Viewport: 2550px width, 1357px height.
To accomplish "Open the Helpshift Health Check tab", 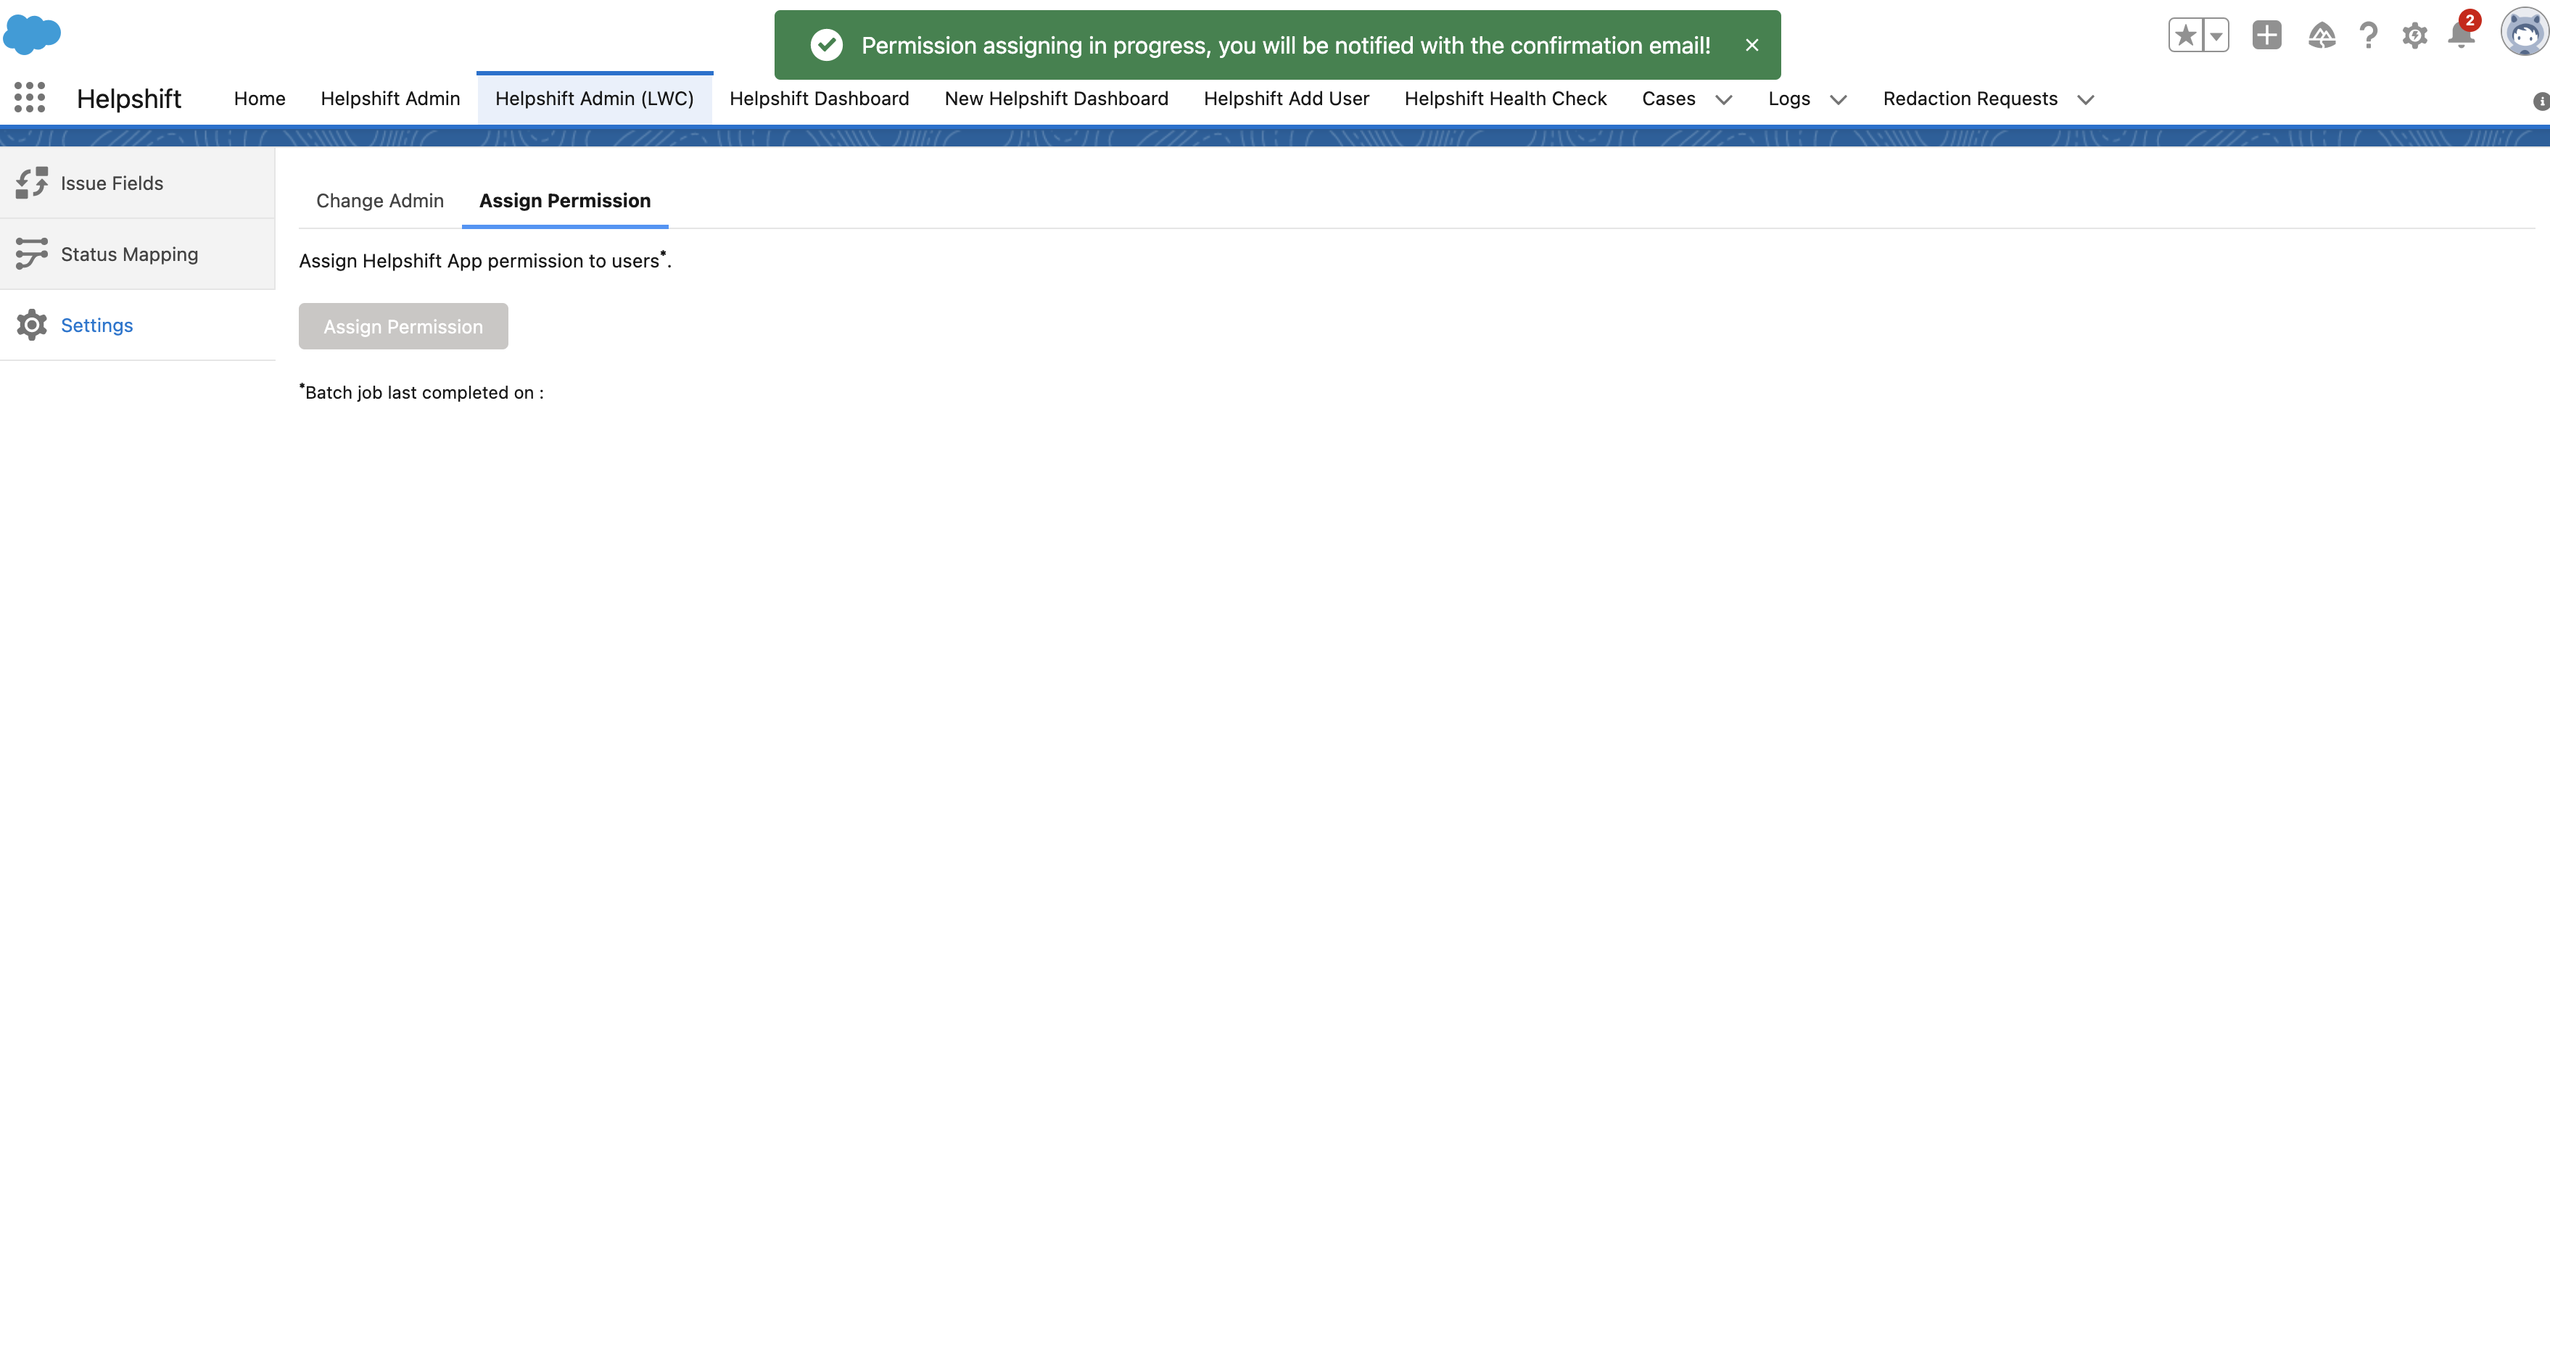I will (x=1505, y=99).
